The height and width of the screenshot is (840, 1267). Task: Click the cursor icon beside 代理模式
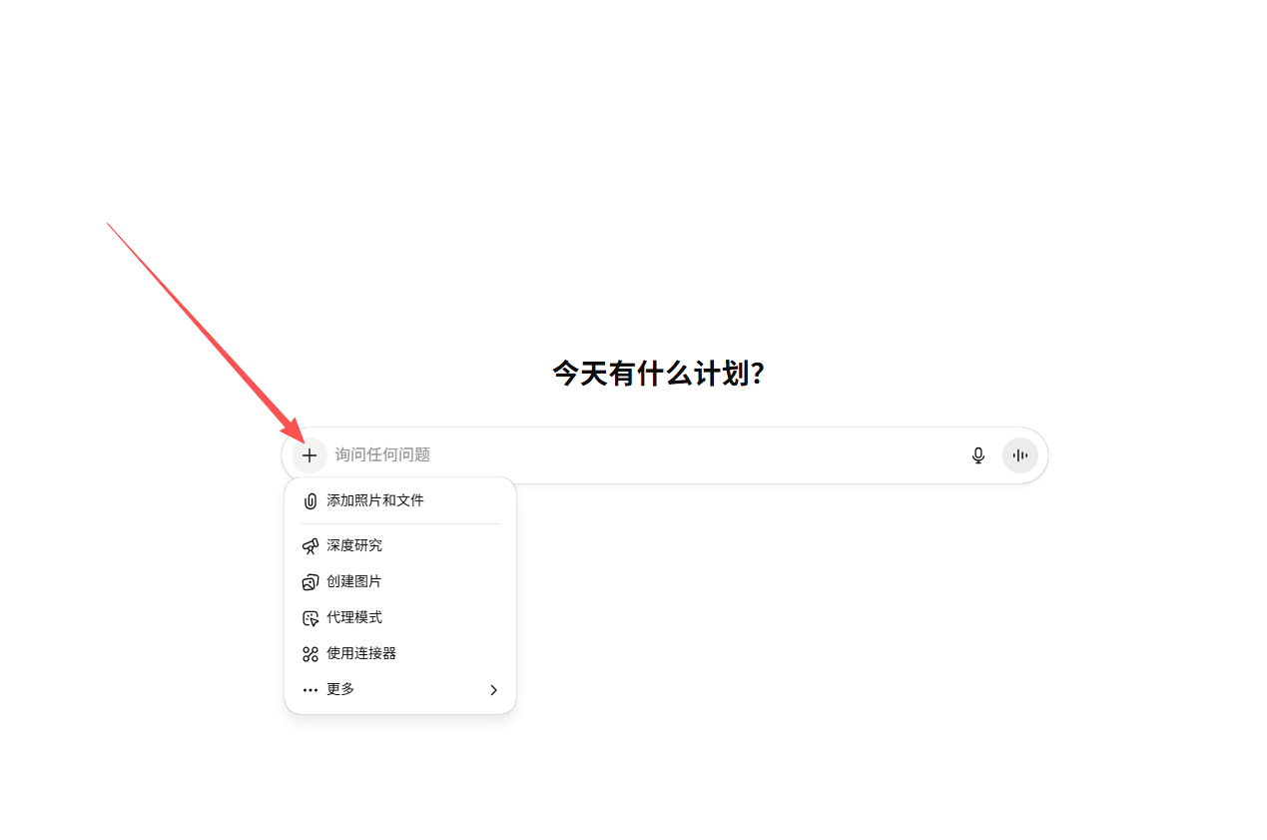coord(310,617)
